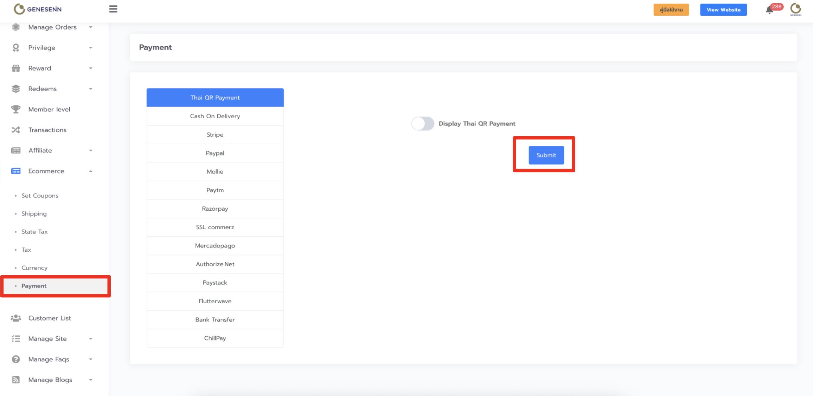Open the Cash On Delivery tab

pyautogui.click(x=215, y=116)
